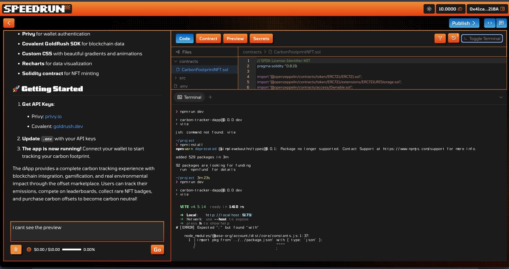The height and width of the screenshot is (269, 509).
Task: Go back using the orange back arrow
Action: pos(9,23)
